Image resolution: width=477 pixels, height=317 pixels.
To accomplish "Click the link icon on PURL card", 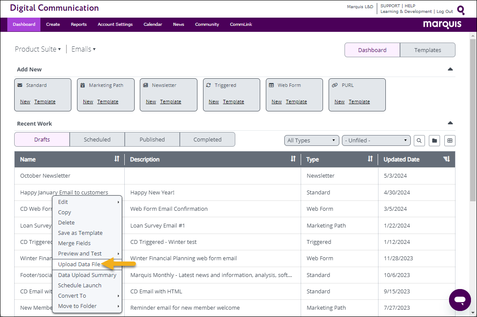I will pyautogui.click(x=335, y=85).
